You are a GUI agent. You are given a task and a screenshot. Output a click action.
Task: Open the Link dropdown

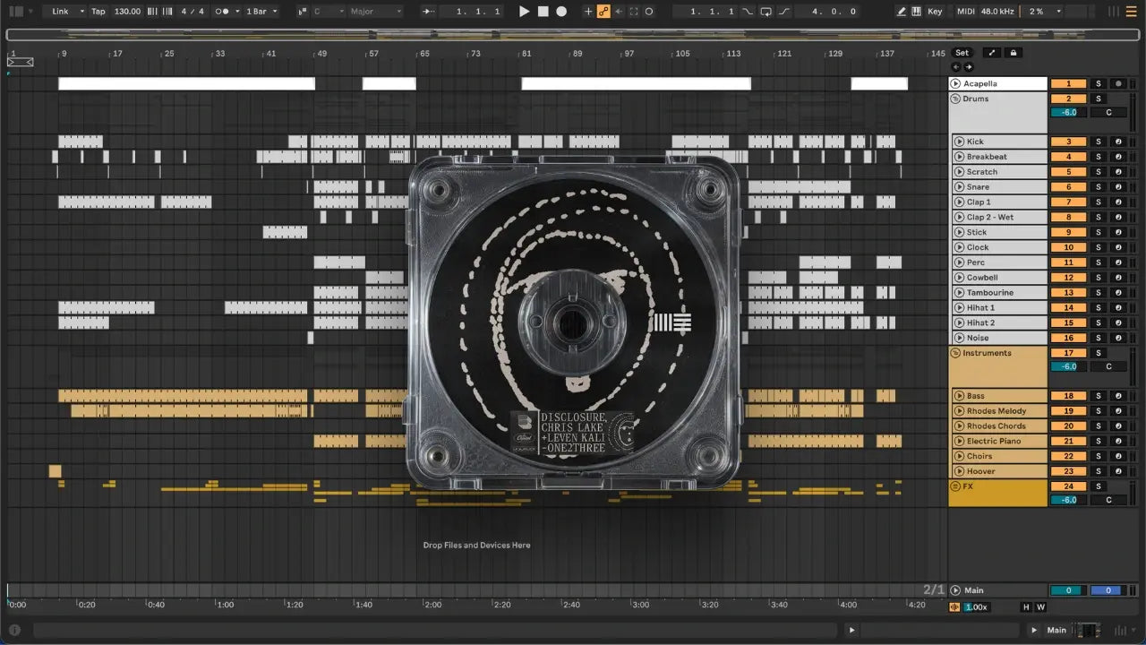point(65,12)
